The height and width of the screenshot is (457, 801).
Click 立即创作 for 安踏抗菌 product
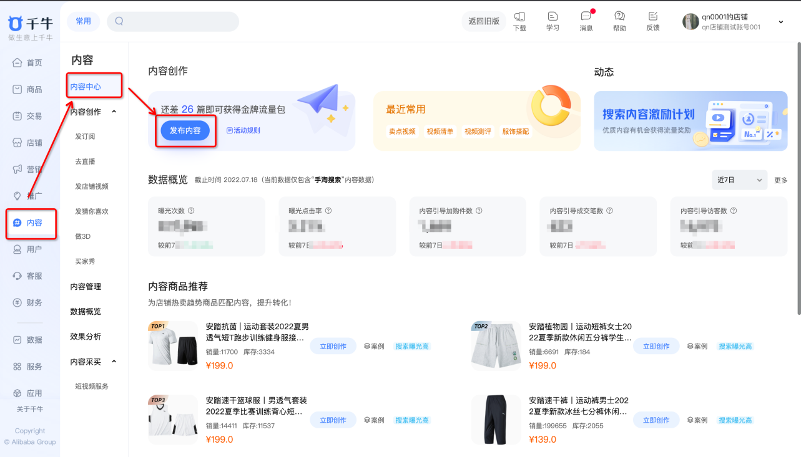tap(333, 346)
